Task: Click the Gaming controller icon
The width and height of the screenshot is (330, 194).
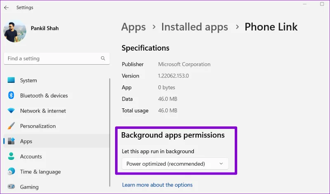Action: (11, 187)
